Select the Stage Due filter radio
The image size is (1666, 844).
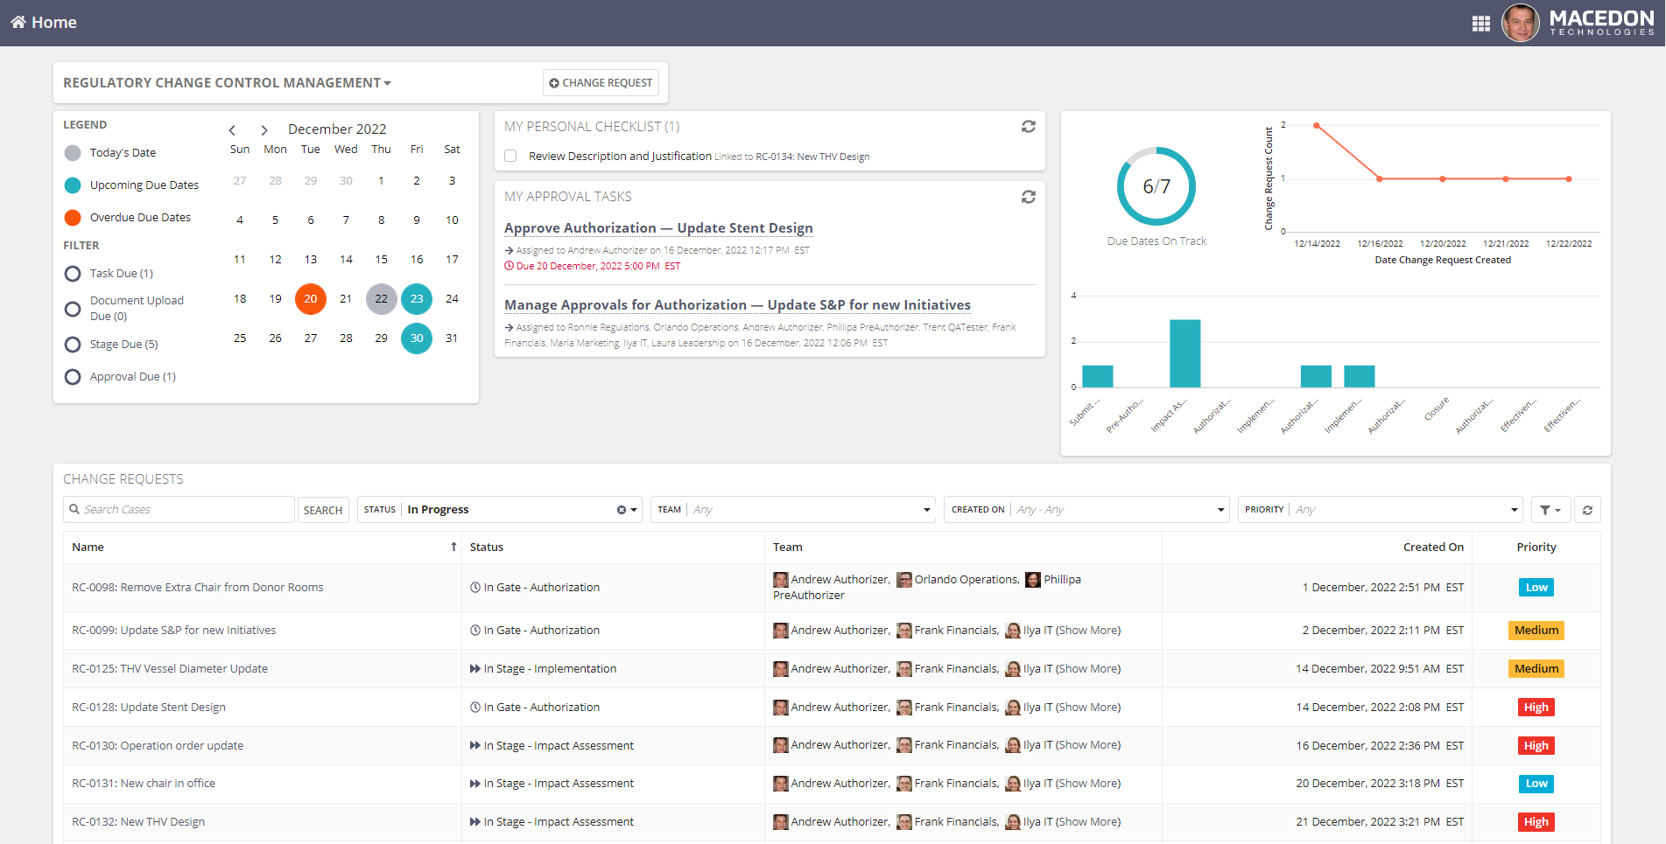[73, 345]
